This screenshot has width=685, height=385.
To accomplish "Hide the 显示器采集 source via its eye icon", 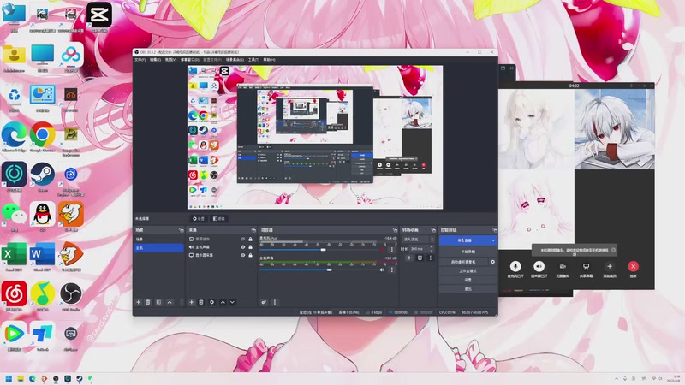I will (243, 255).
